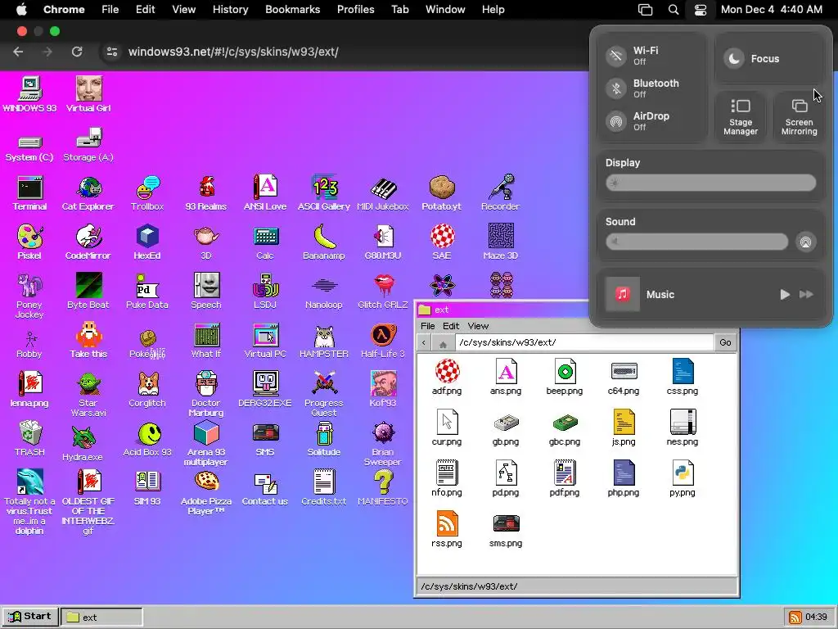Open Screen Mirroring options
This screenshot has height=629, width=838.
pyautogui.click(x=799, y=117)
